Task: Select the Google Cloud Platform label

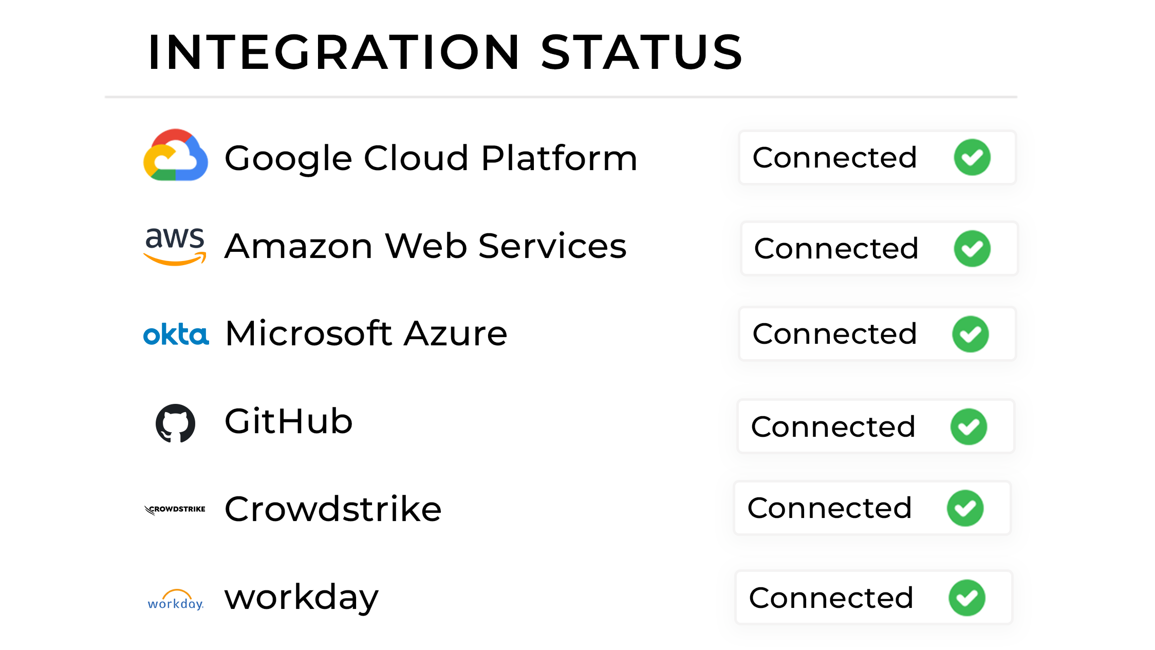Action: click(431, 159)
